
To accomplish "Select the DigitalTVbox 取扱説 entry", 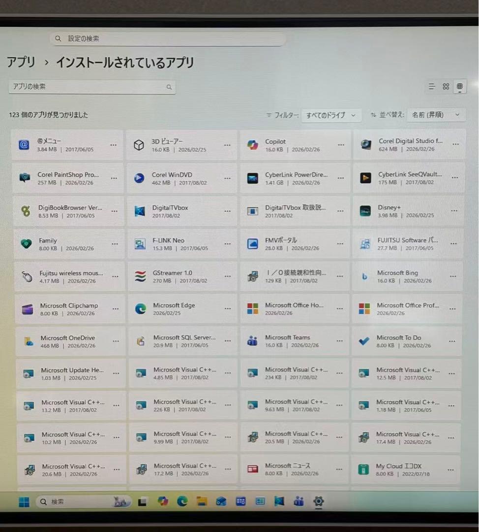I will pyautogui.click(x=295, y=211).
